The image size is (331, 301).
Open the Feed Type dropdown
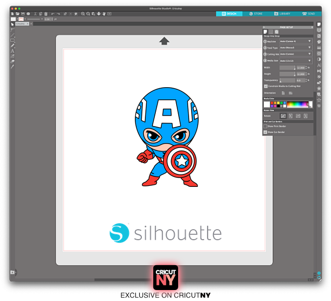pos(296,47)
